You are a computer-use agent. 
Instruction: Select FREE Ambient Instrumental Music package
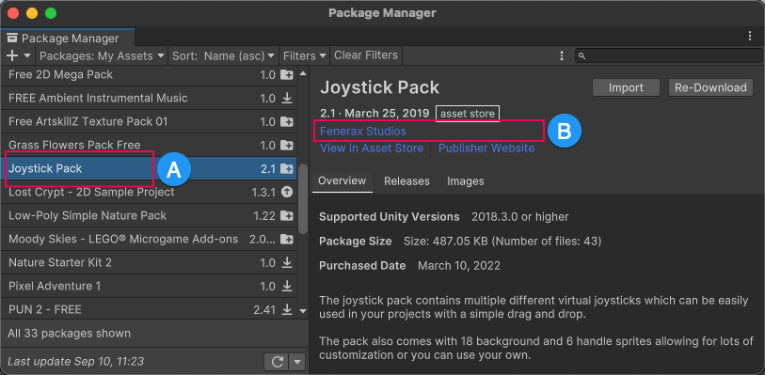(149, 99)
